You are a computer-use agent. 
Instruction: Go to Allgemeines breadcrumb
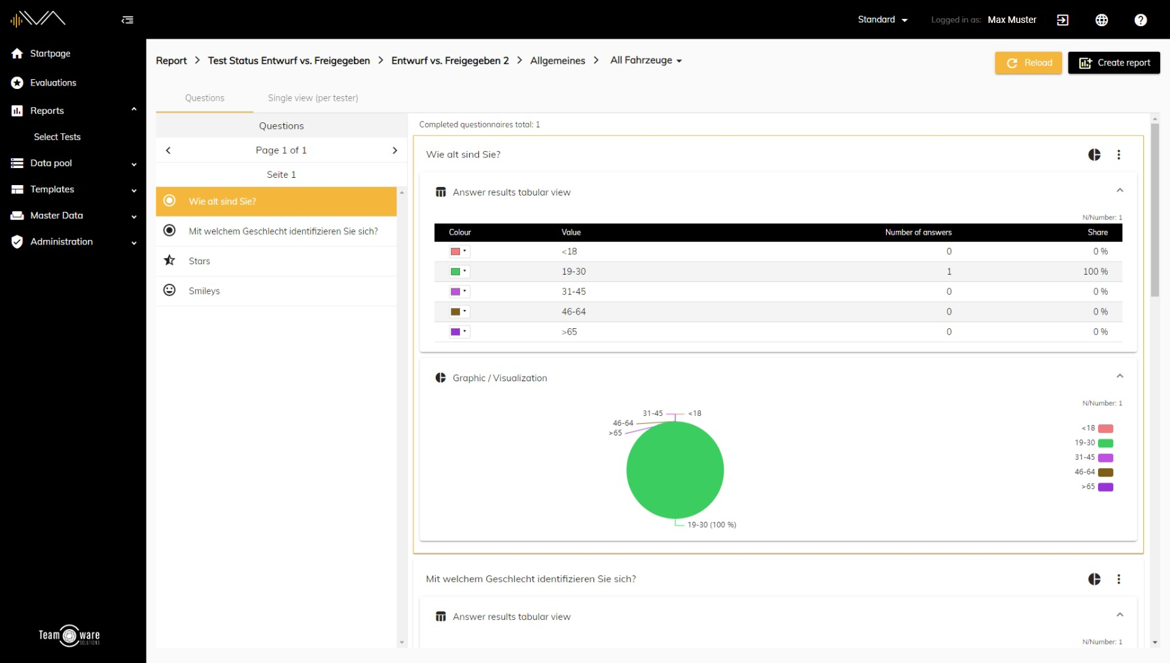click(558, 60)
